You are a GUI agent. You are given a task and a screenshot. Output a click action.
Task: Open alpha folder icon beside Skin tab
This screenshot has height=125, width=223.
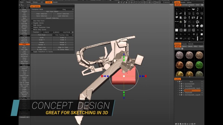(x=202, y=5)
